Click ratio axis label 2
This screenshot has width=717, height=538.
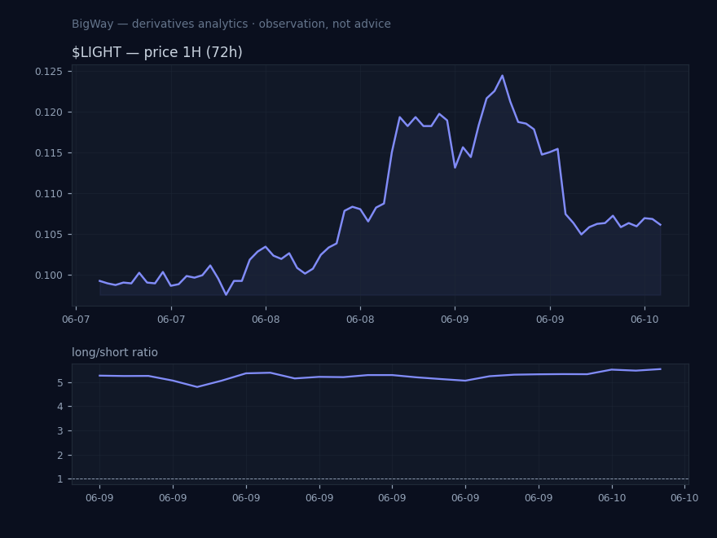point(60,455)
